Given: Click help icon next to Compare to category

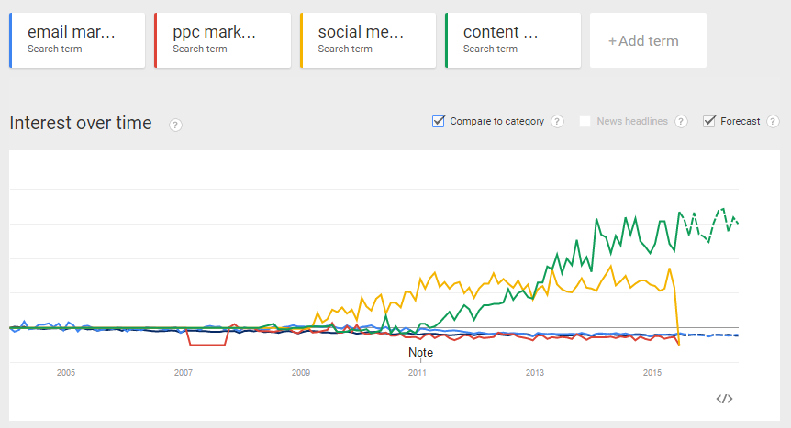Looking at the screenshot, I should [557, 121].
